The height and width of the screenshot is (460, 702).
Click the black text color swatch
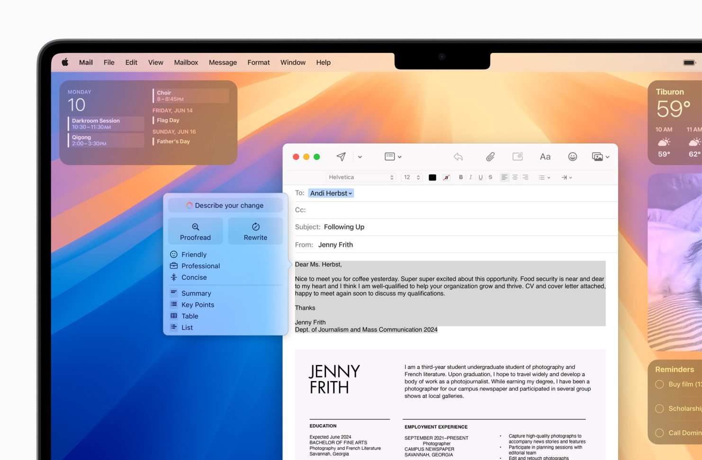coord(432,177)
